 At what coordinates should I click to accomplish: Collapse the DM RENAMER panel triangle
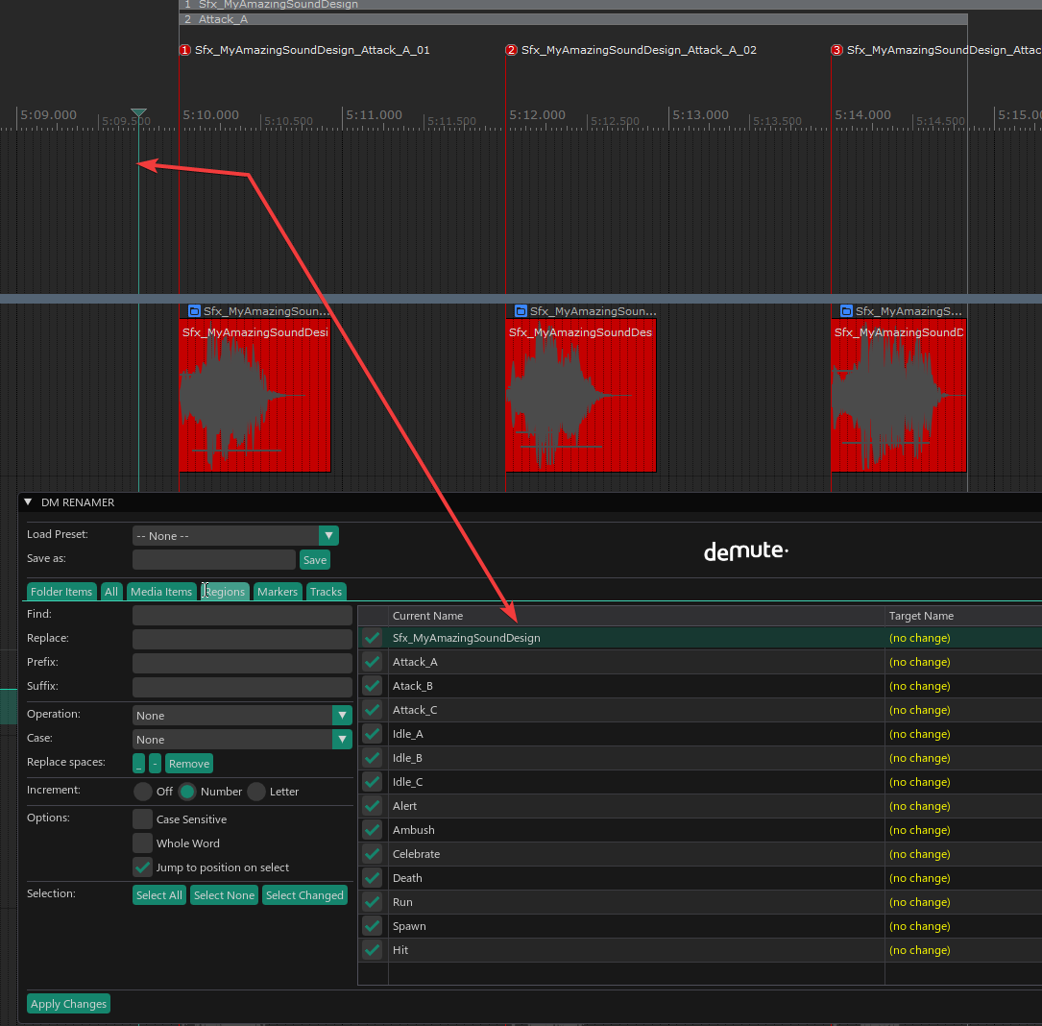click(28, 502)
